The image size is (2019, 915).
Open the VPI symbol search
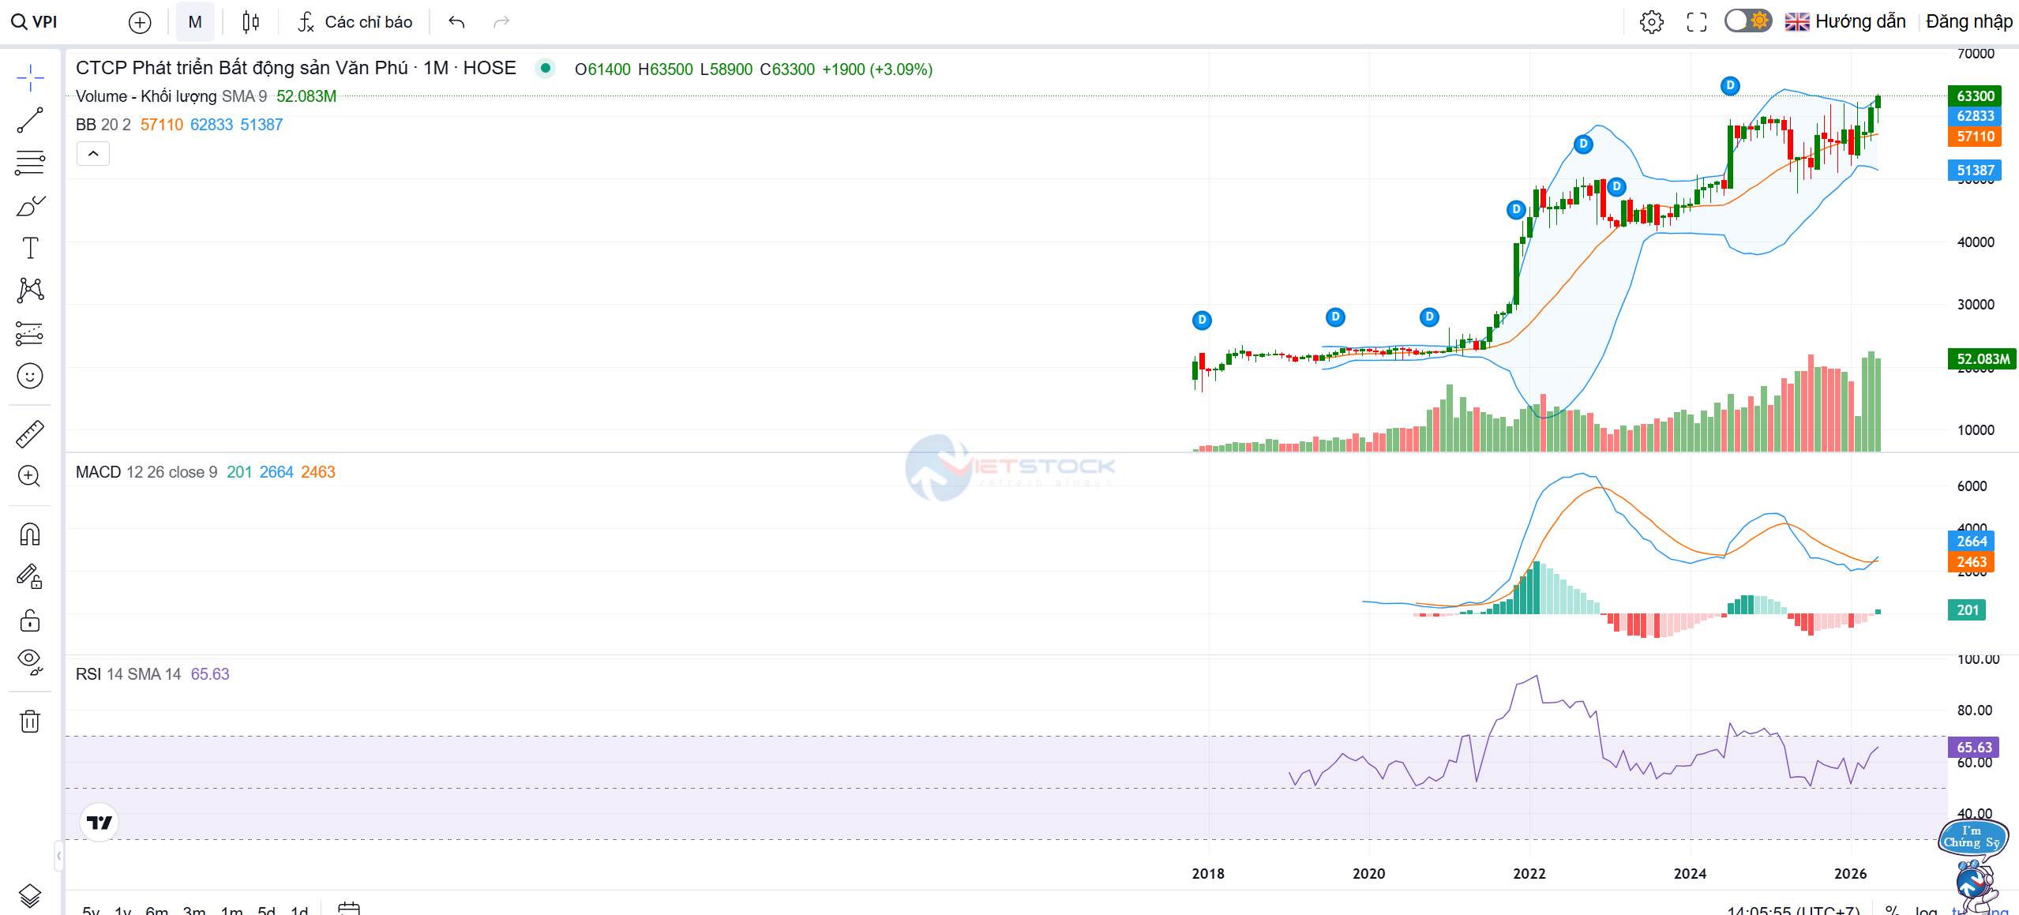tap(35, 22)
